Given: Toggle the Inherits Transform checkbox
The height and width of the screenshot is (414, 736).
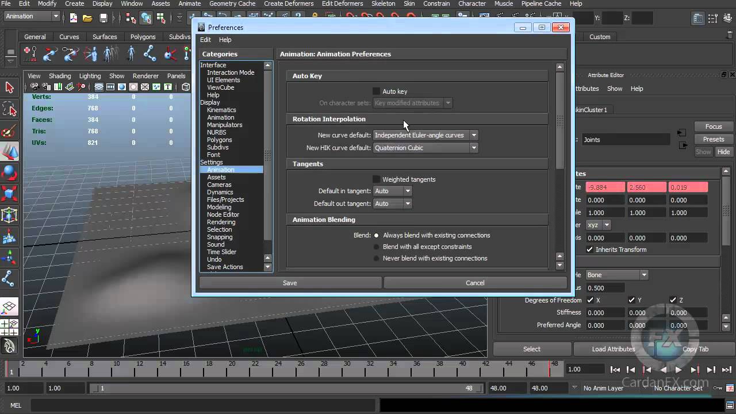Looking at the screenshot, I should tap(590, 250).
